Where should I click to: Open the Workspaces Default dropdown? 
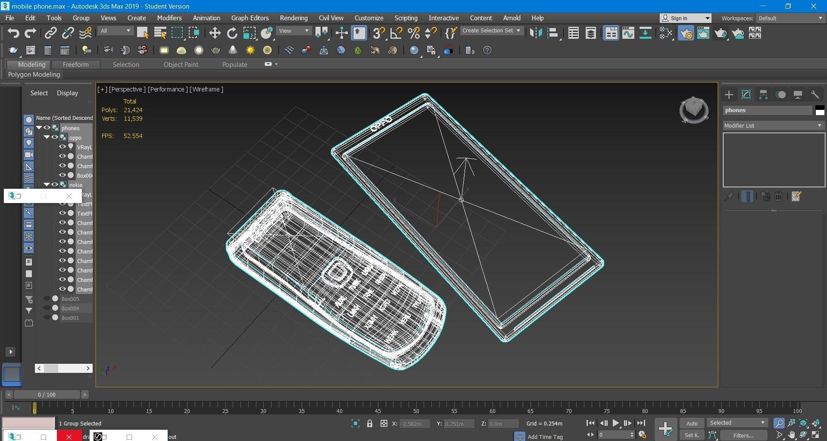click(x=790, y=18)
